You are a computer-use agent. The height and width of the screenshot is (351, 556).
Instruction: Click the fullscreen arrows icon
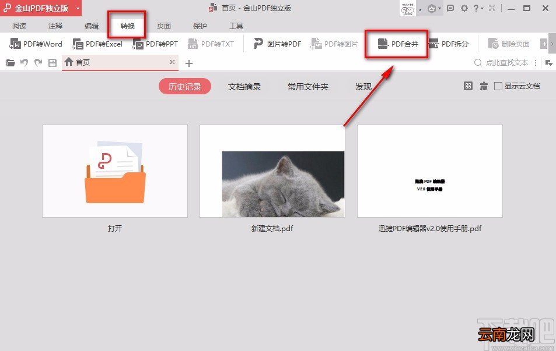coord(492,8)
